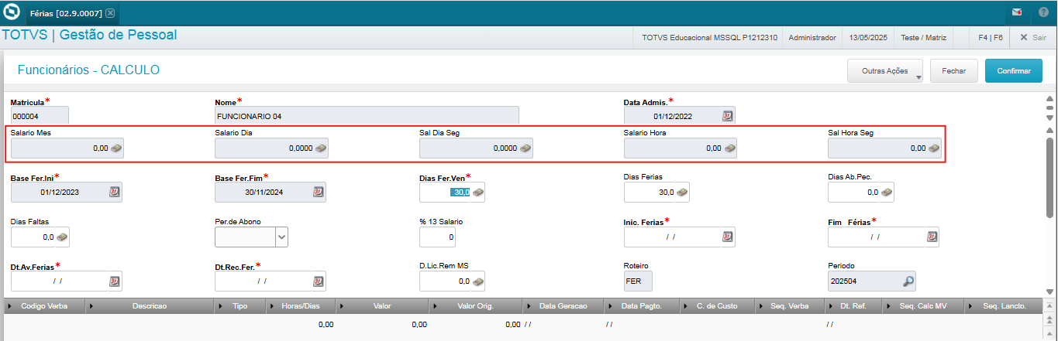This screenshot has width=1058, height=341.
Task: Focus the Matricula input field
Action: (40, 115)
